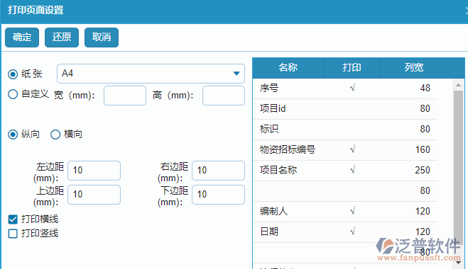Toggle print checkmark for 编制人 row
The width and height of the screenshot is (468, 269).
[352, 211]
